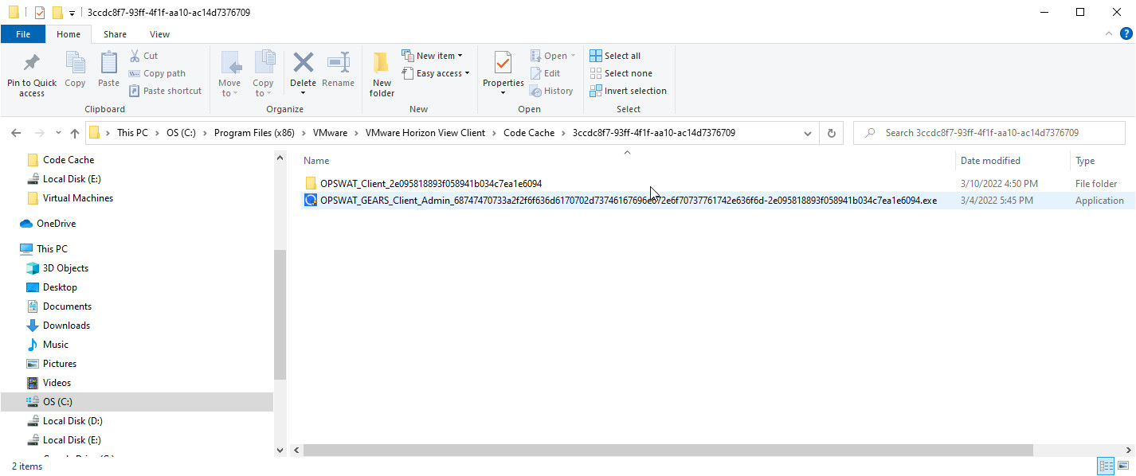
Task: Click the Forward navigation arrow
Action: [38, 133]
